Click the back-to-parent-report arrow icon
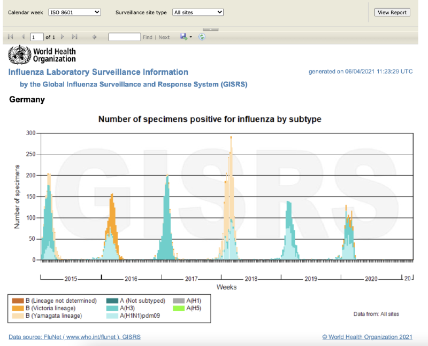Viewport: 428px width, 346px height. click(x=95, y=37)
